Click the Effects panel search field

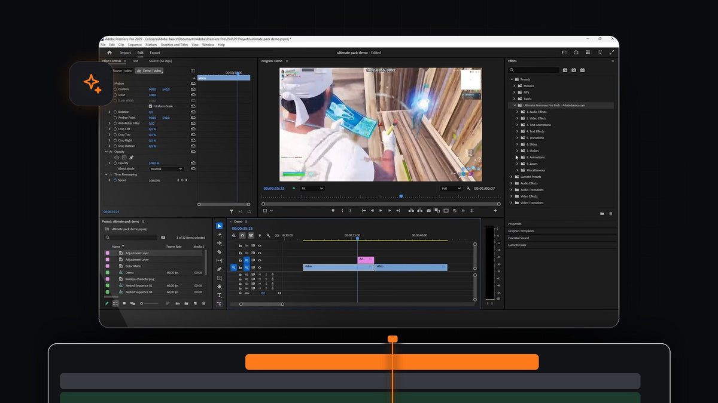click(534, 70)
